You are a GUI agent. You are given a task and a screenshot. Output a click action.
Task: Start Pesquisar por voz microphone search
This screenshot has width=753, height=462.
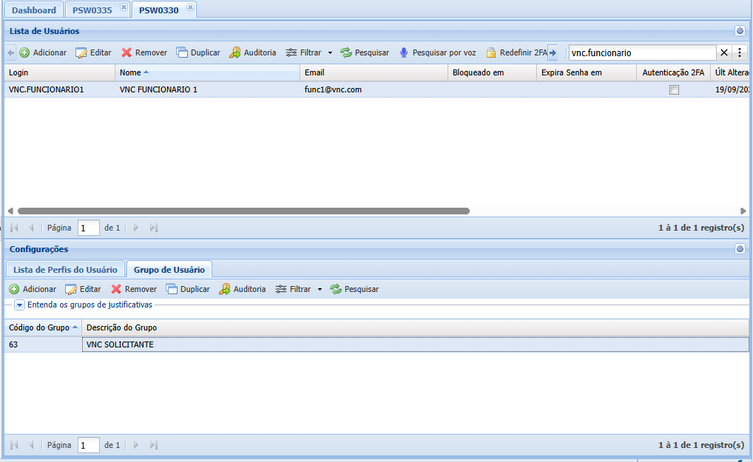coord(437,52)
